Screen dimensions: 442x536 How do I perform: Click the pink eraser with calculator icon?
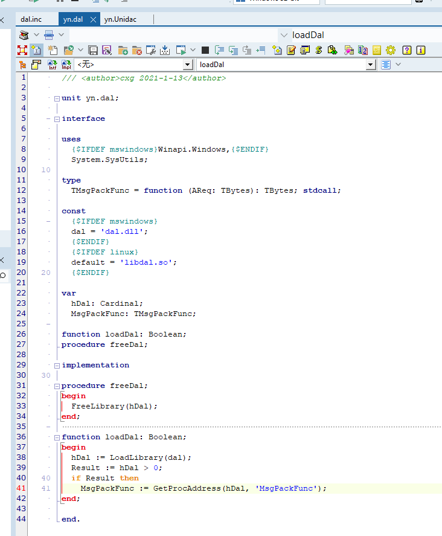(x=349, y=50)
